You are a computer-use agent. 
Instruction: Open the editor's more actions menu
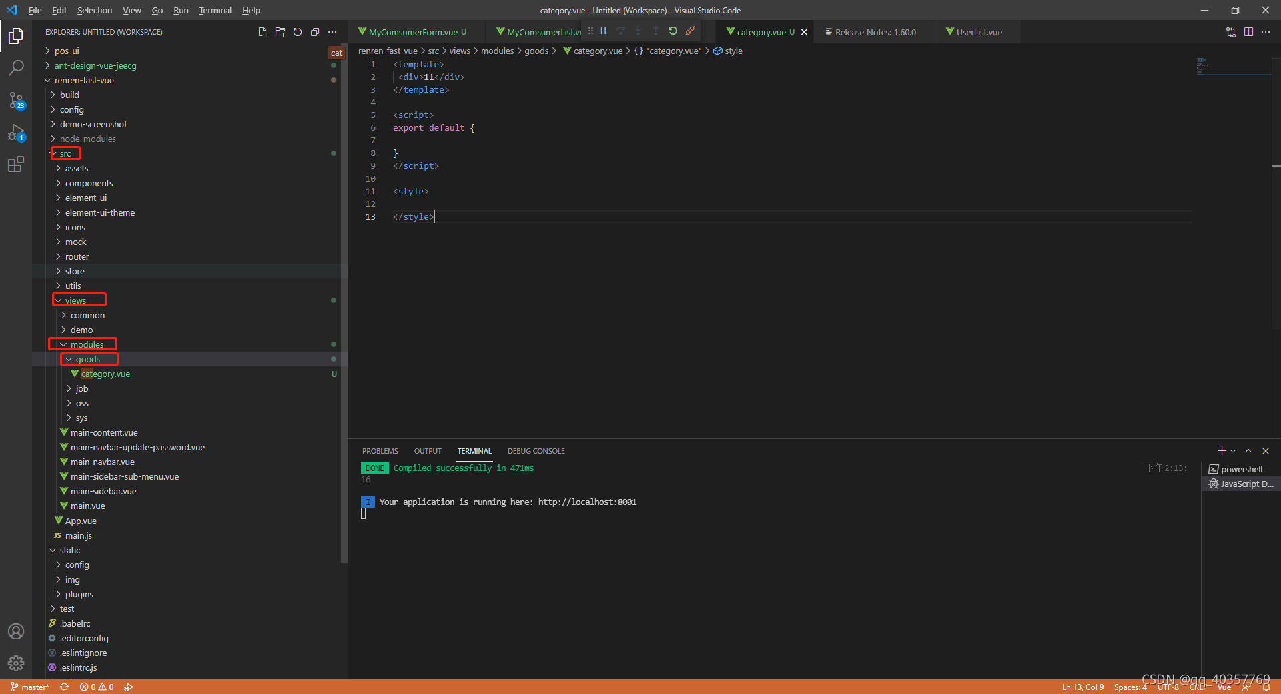pos(1266,32)
